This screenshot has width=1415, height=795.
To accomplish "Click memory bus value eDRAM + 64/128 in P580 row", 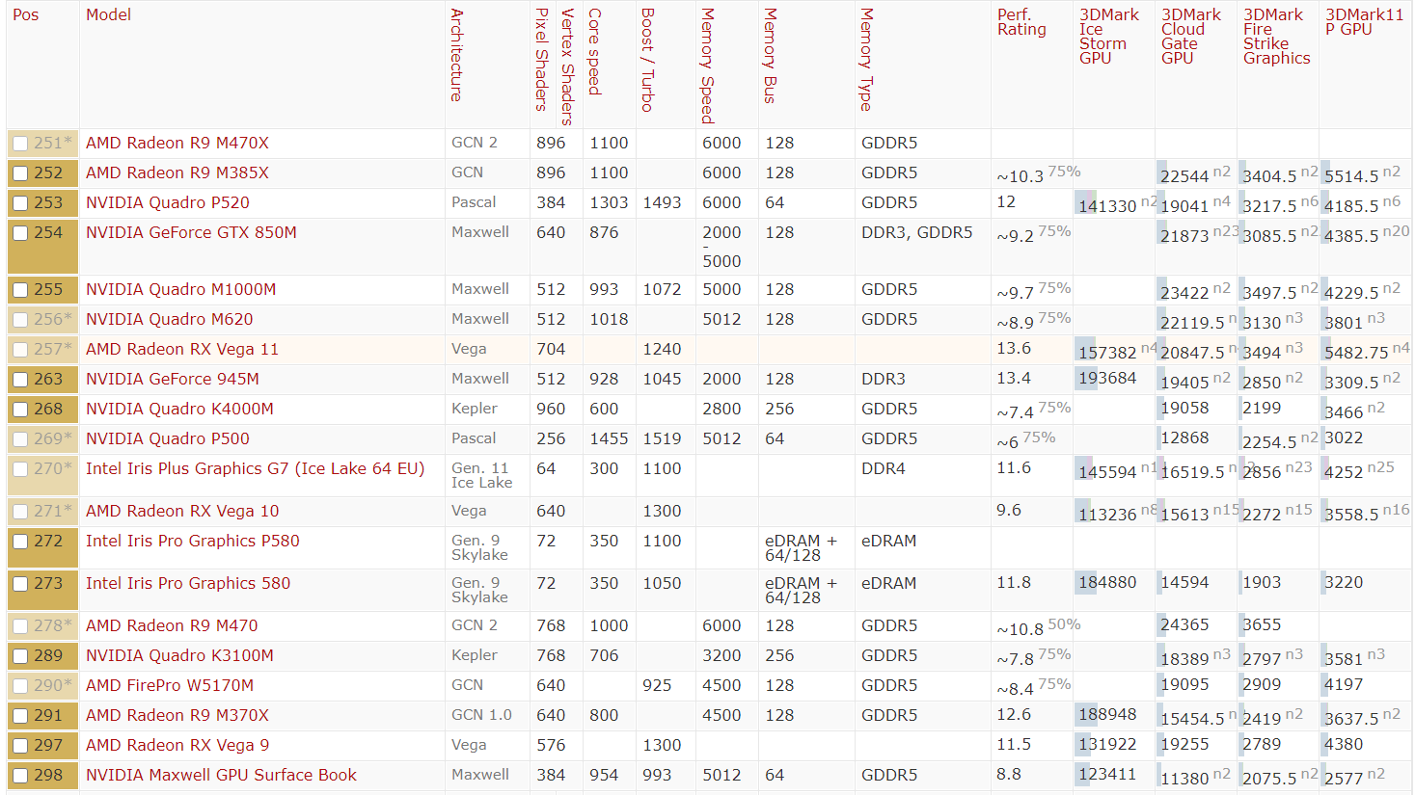I will [801, 548].
